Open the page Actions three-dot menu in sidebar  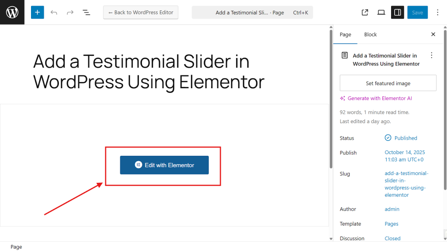pyautogui.click(x=431, y=55)
